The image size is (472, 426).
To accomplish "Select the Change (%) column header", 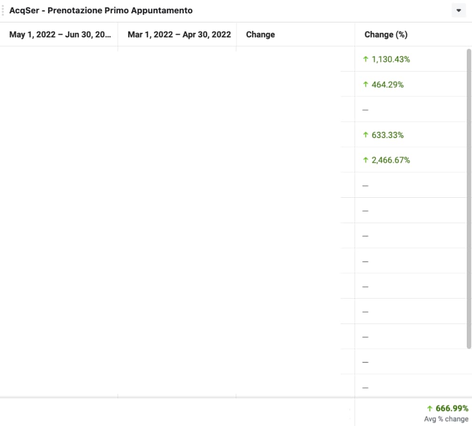I will point(386,34).
